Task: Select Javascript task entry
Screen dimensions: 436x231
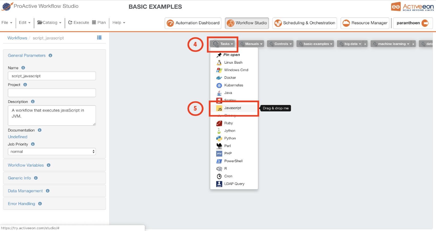Action: coord(234,108)
